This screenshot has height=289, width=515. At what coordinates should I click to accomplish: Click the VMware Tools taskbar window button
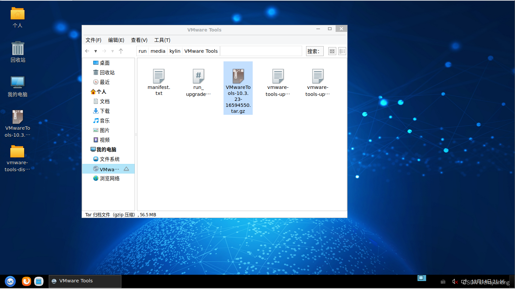coord(85,281)
